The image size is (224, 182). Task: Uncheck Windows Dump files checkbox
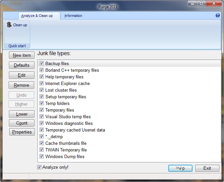pos(42,156)
